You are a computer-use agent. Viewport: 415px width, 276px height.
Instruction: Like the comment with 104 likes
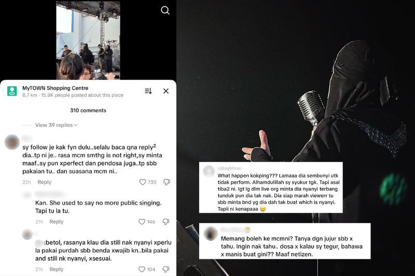pos(142,269)
